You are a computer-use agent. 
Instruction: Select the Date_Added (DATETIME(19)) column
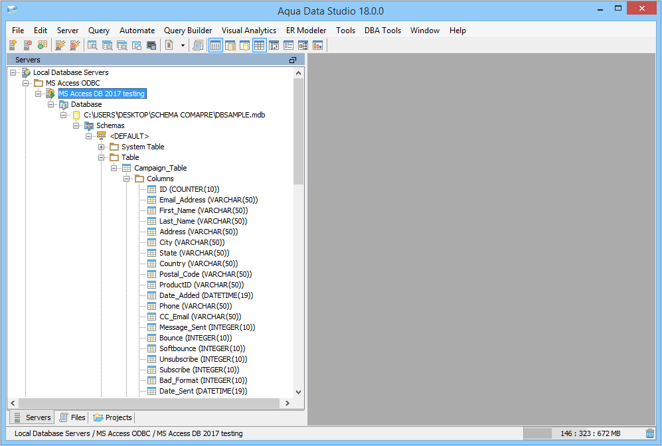coord(206,295)
